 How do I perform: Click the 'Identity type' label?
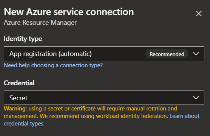click(x=23, y=39)
